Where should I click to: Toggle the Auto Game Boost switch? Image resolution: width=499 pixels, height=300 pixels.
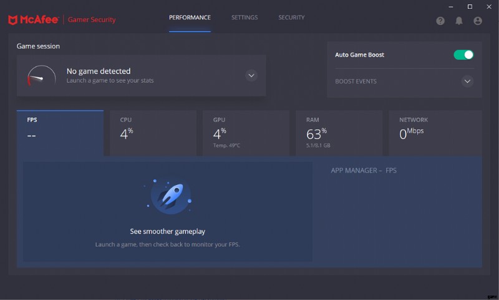[463, 55]
